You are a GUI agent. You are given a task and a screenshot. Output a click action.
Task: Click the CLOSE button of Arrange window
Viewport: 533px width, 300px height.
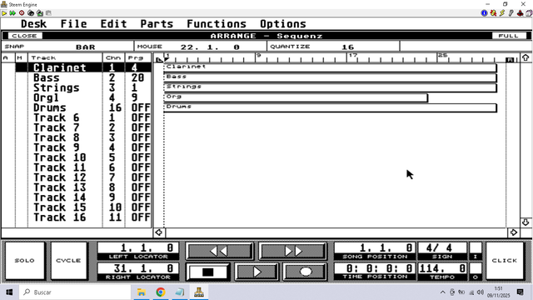(x=24, y=36)
